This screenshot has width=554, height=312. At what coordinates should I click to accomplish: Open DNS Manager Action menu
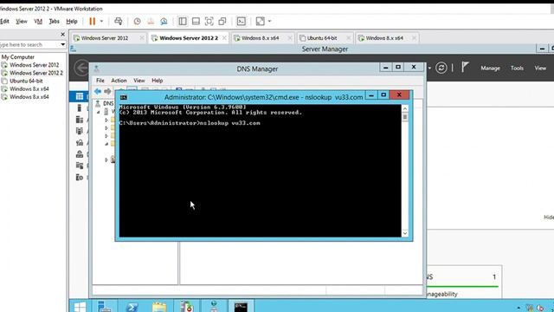pyautogui.click(x=119, y=81)
